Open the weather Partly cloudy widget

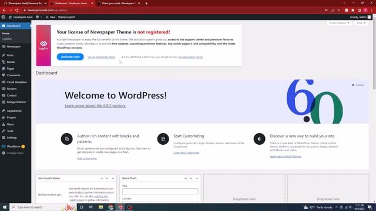click(318, 207)
